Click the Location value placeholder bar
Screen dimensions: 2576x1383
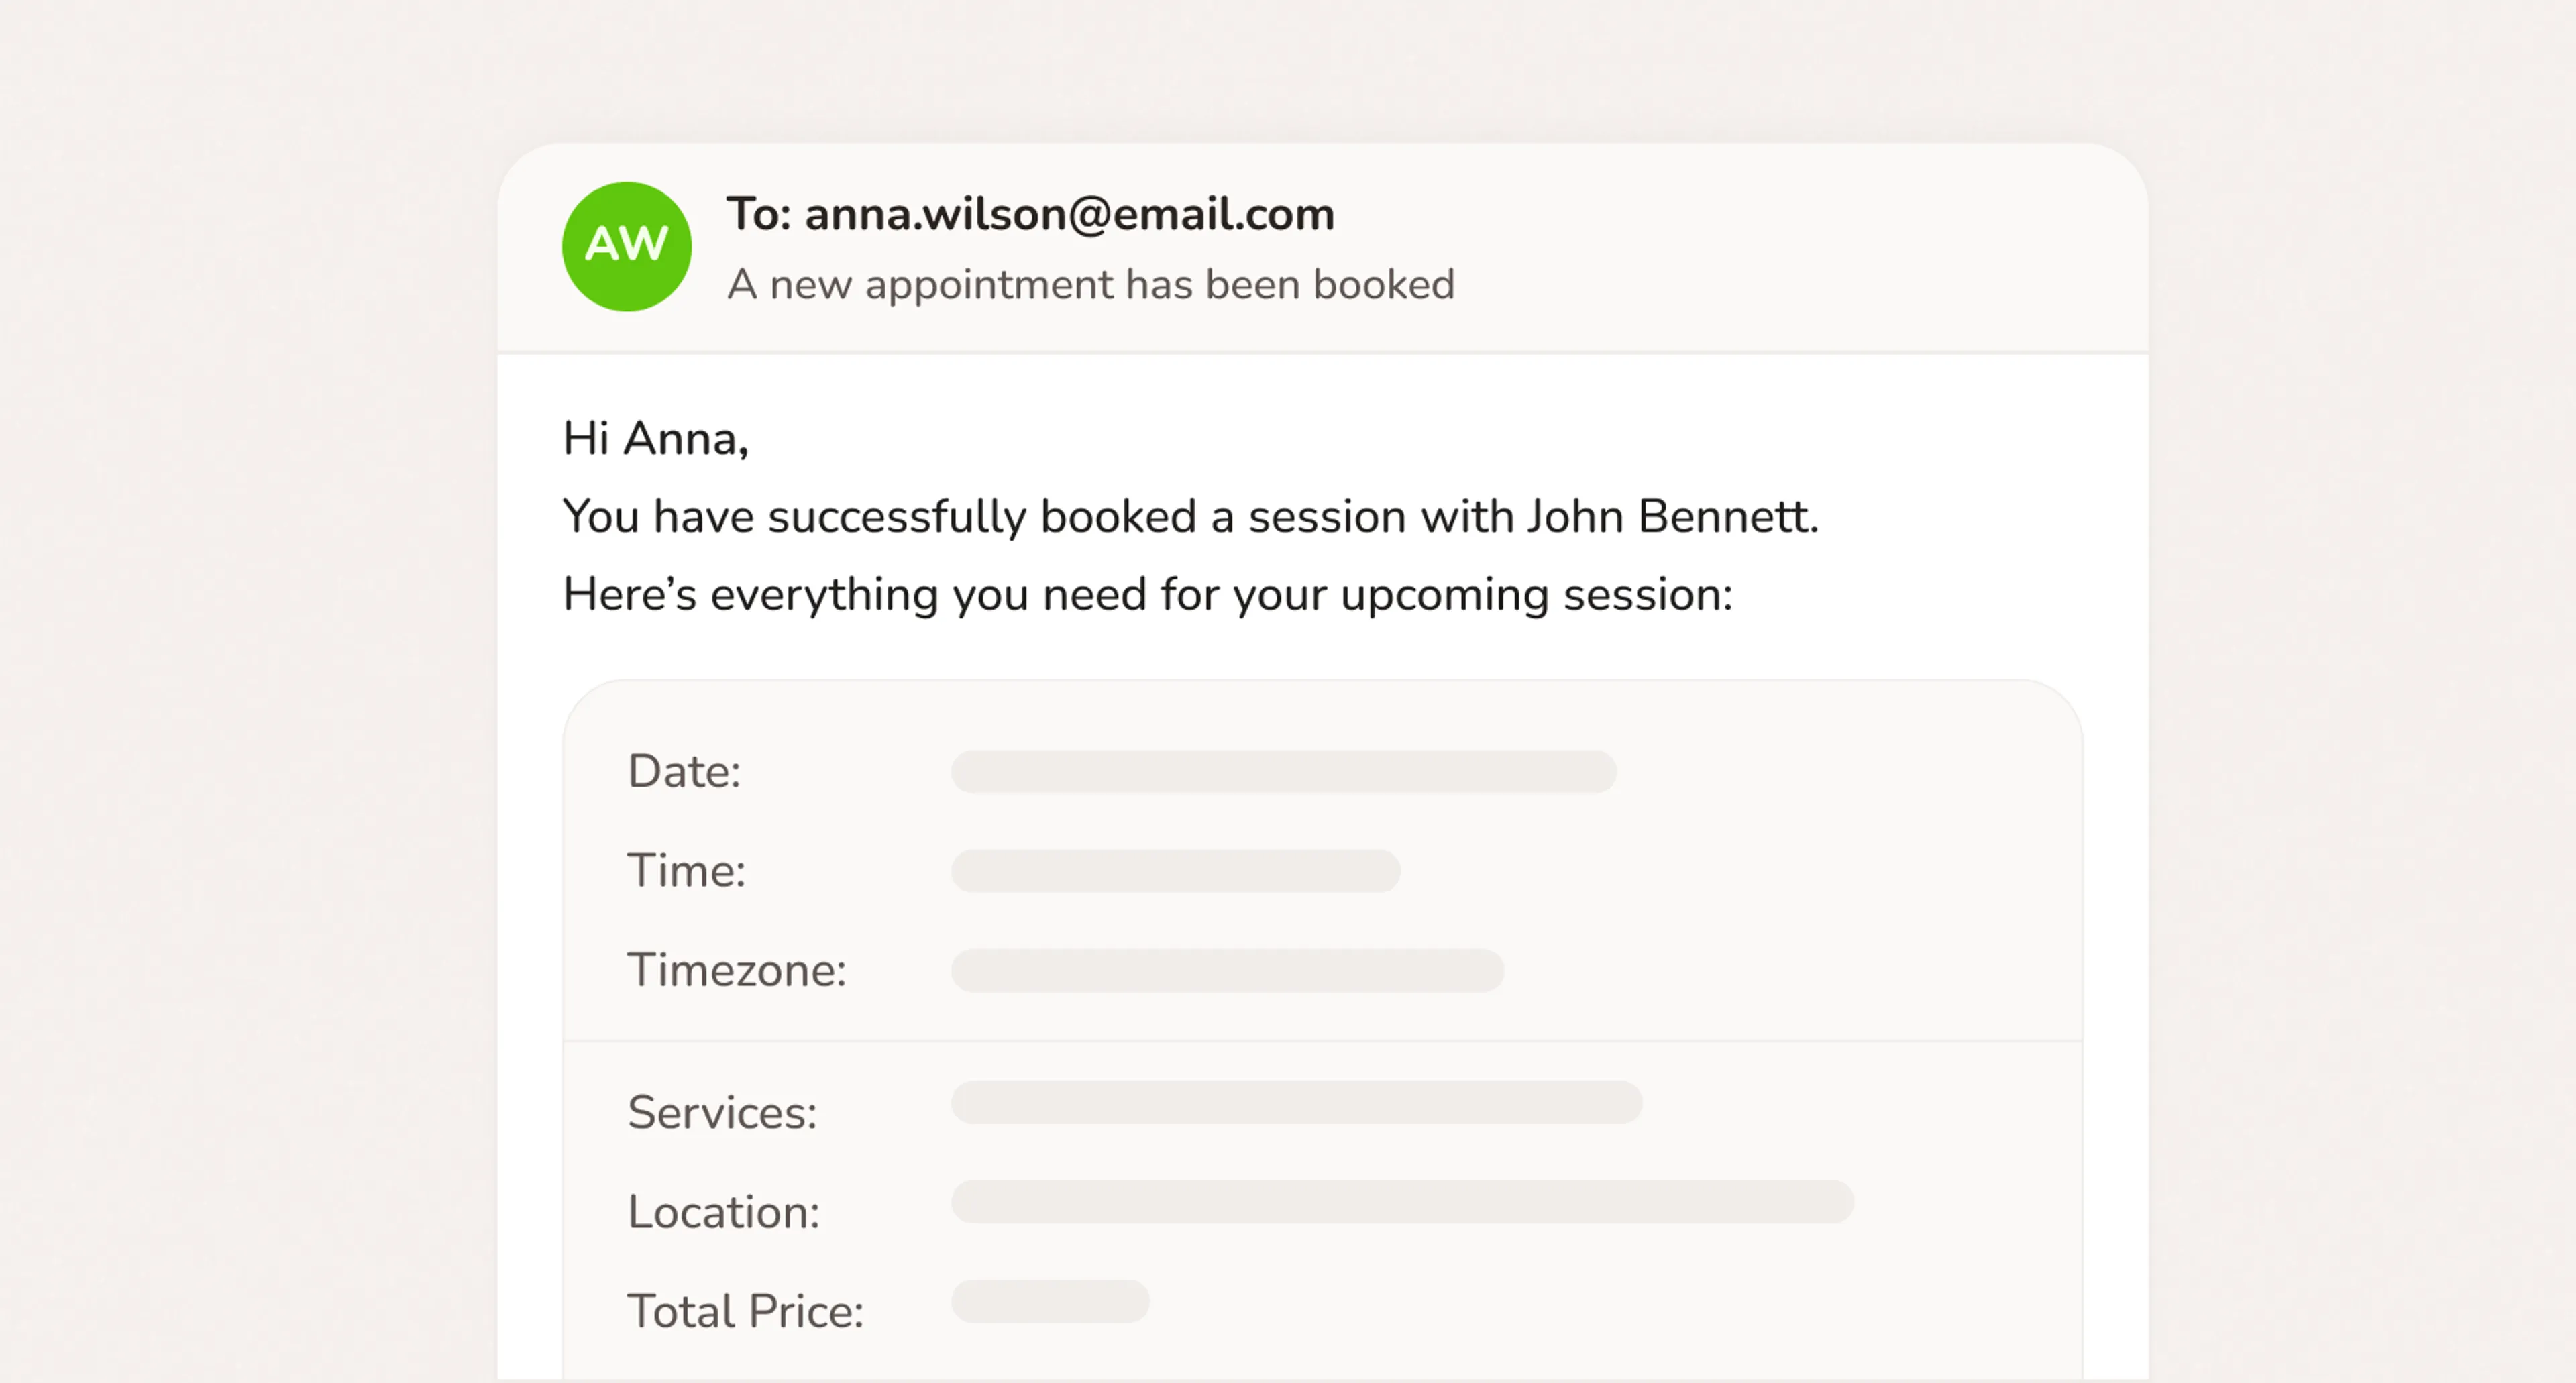click(x=1402, y=1202)
